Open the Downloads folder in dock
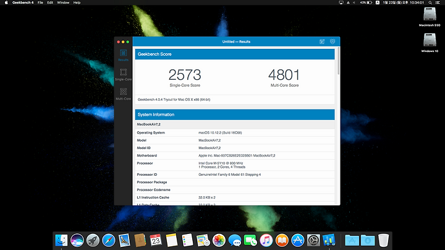Viewport: 445px width, 250px height. tap(368, 240)
